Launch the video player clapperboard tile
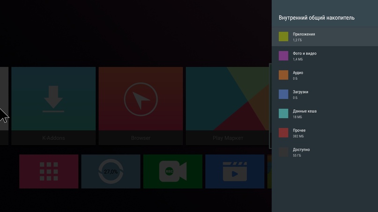The width and height of the screenshot is (378, 212). [235, 171]
